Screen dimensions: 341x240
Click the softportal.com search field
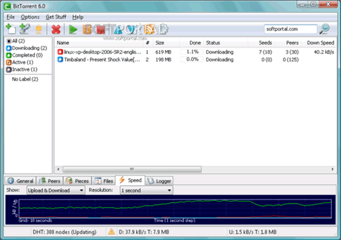[x=290, y=29]
